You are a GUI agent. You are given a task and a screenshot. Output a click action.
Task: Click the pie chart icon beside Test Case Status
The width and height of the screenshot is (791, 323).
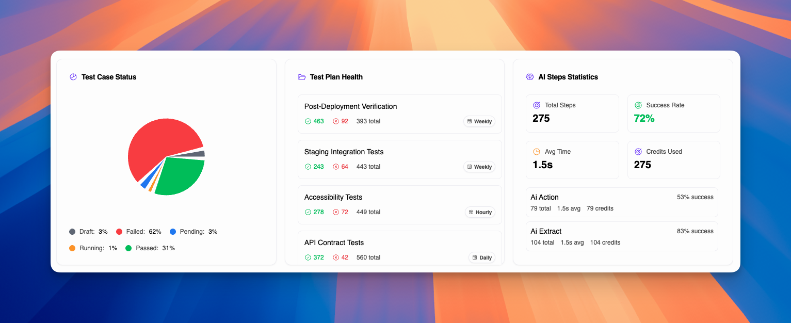[x=72, y=76]
